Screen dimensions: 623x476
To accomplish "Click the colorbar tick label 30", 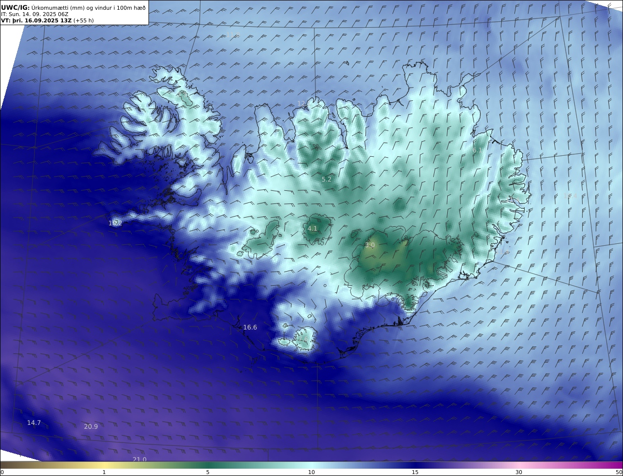I will tap(519, 472).
